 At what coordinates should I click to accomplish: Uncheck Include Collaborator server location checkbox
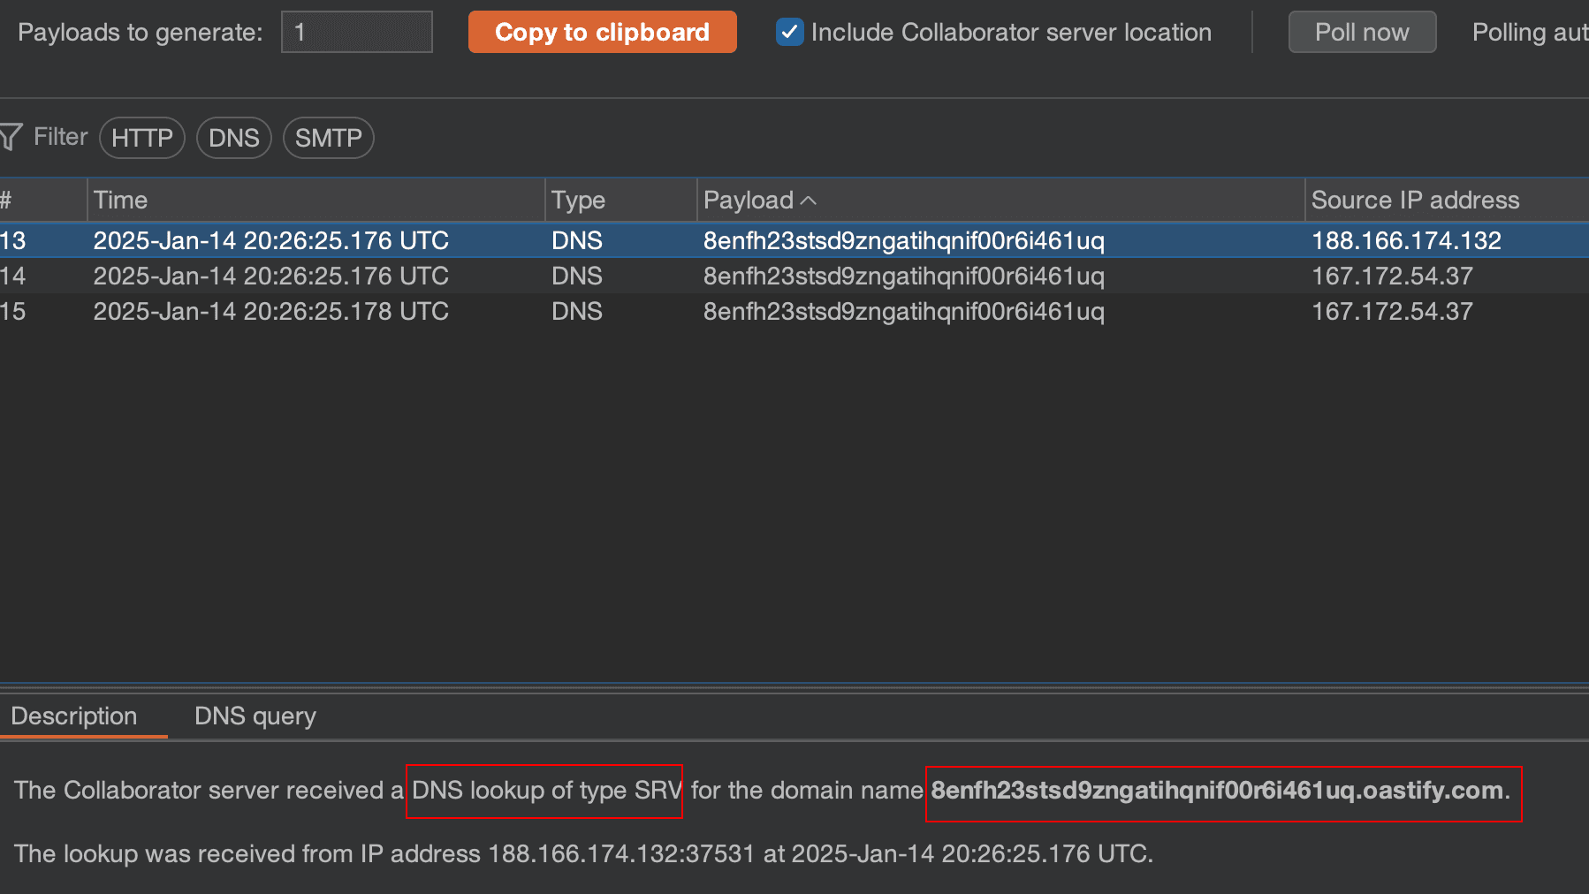point(789,32)
